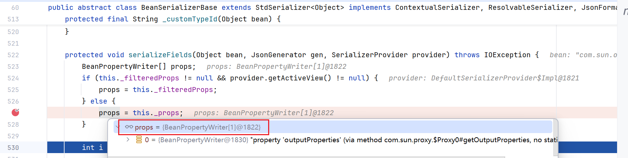Click the array element icon for index 0
Screen dimensions: 628x158
[x=139, y=140]
